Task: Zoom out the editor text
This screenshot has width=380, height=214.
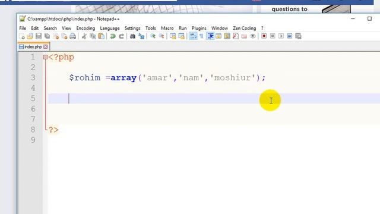Action: pos(161,36)
